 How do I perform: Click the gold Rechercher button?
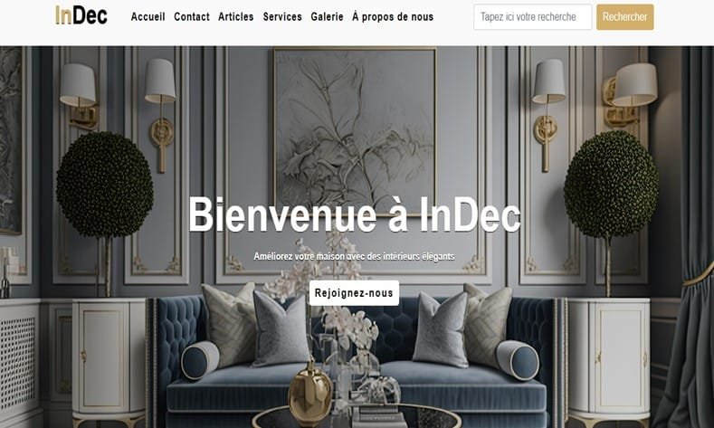click(x=625, y=17)
